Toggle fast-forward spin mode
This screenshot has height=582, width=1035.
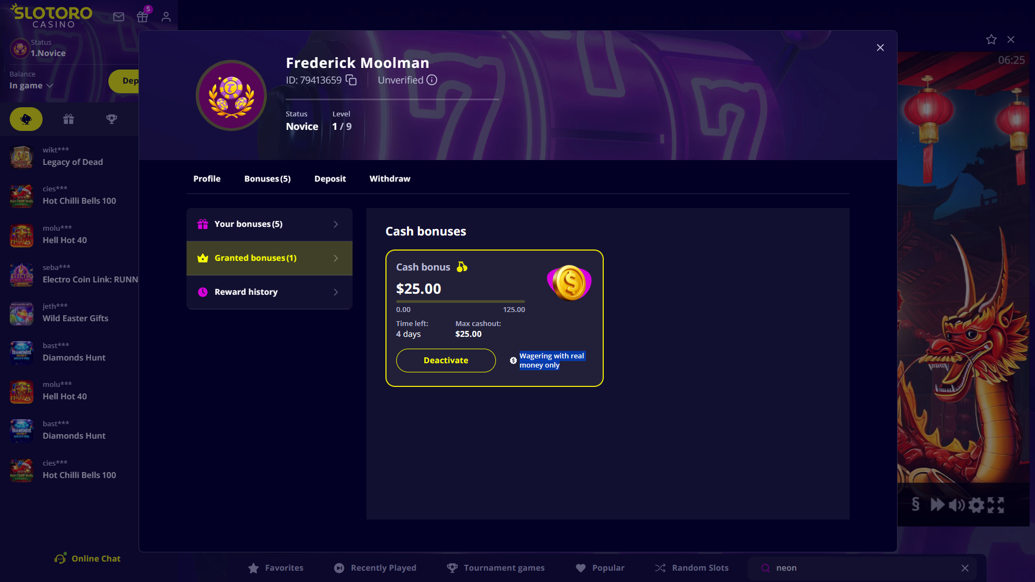point(937,505)
